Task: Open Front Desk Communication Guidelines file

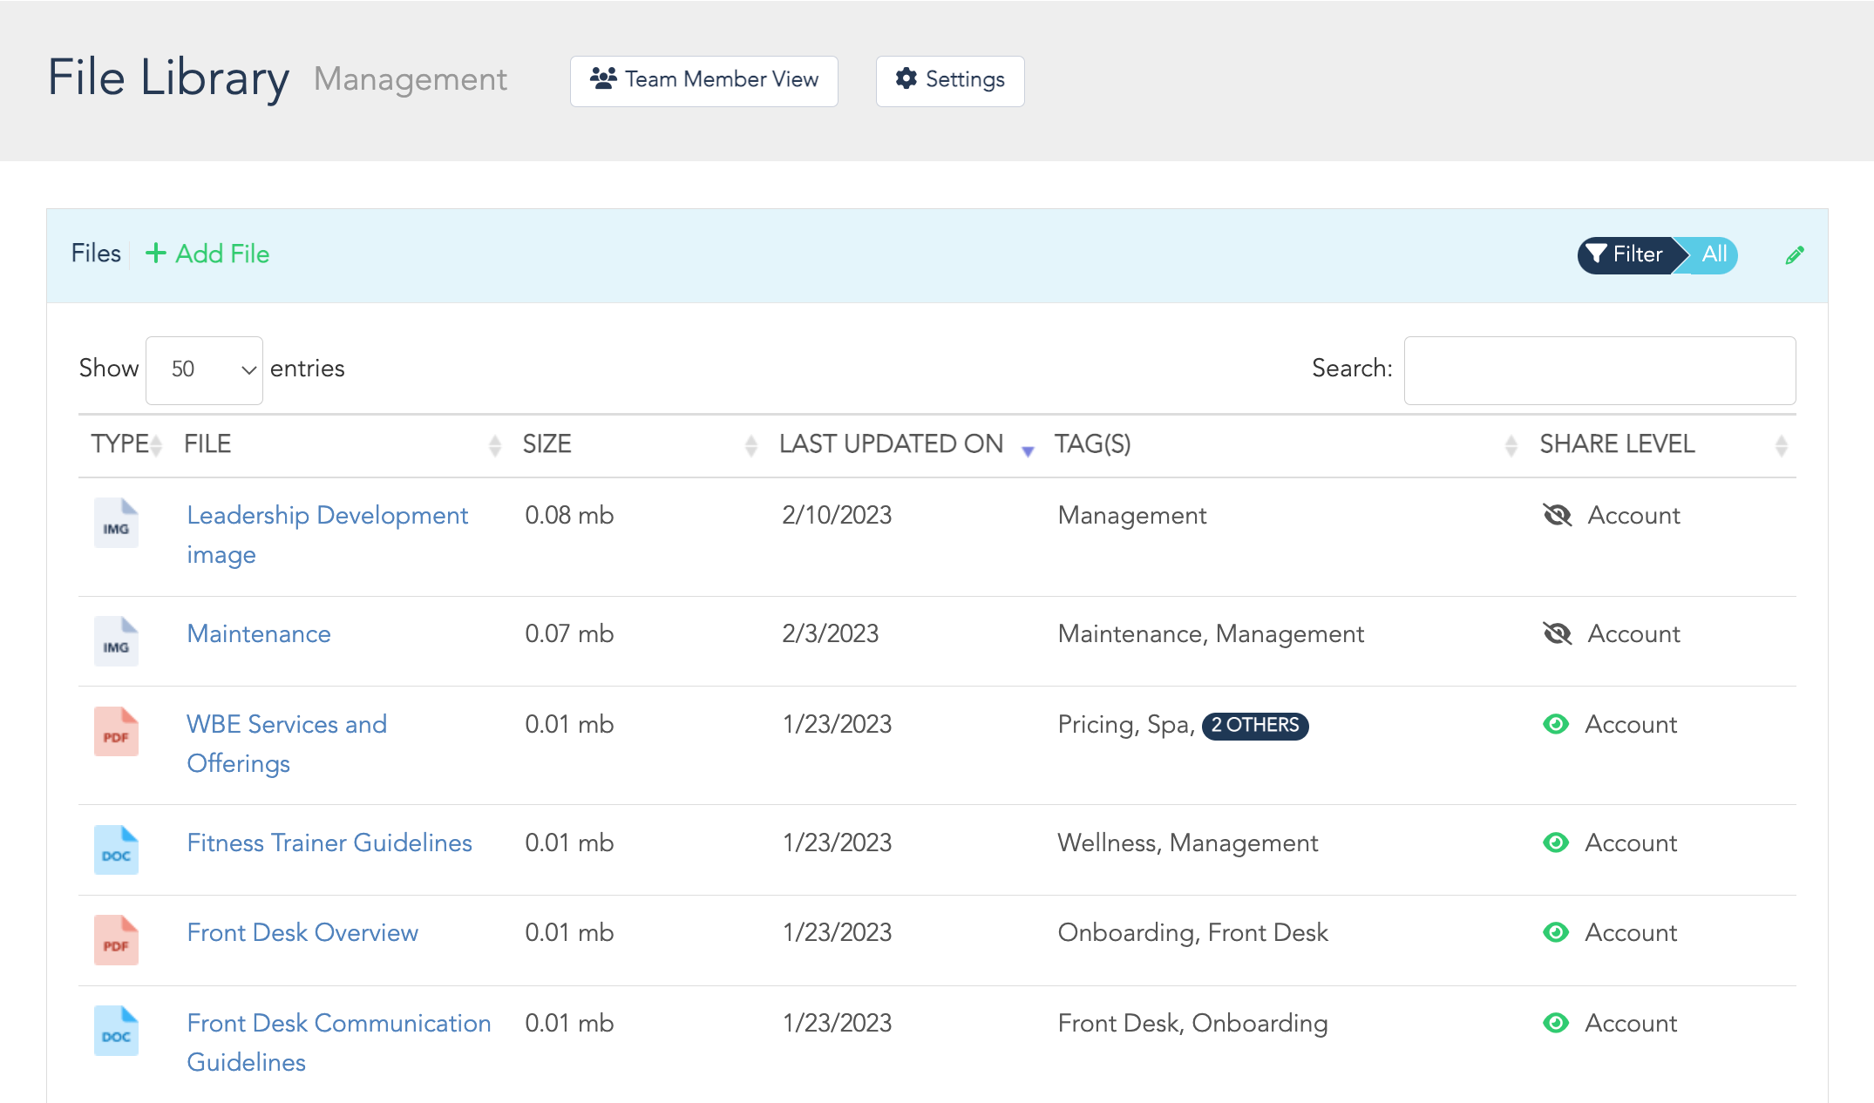Action: pos(339,1042)
